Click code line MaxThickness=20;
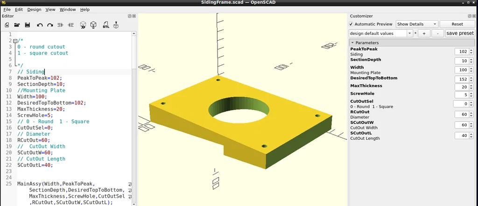This screenshot has width=478, height=206. tap(41, 109)
